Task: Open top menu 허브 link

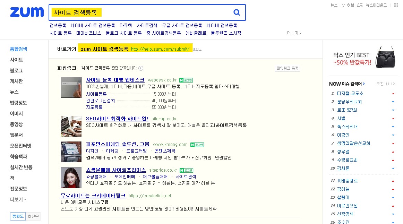Action: [350, 5]
